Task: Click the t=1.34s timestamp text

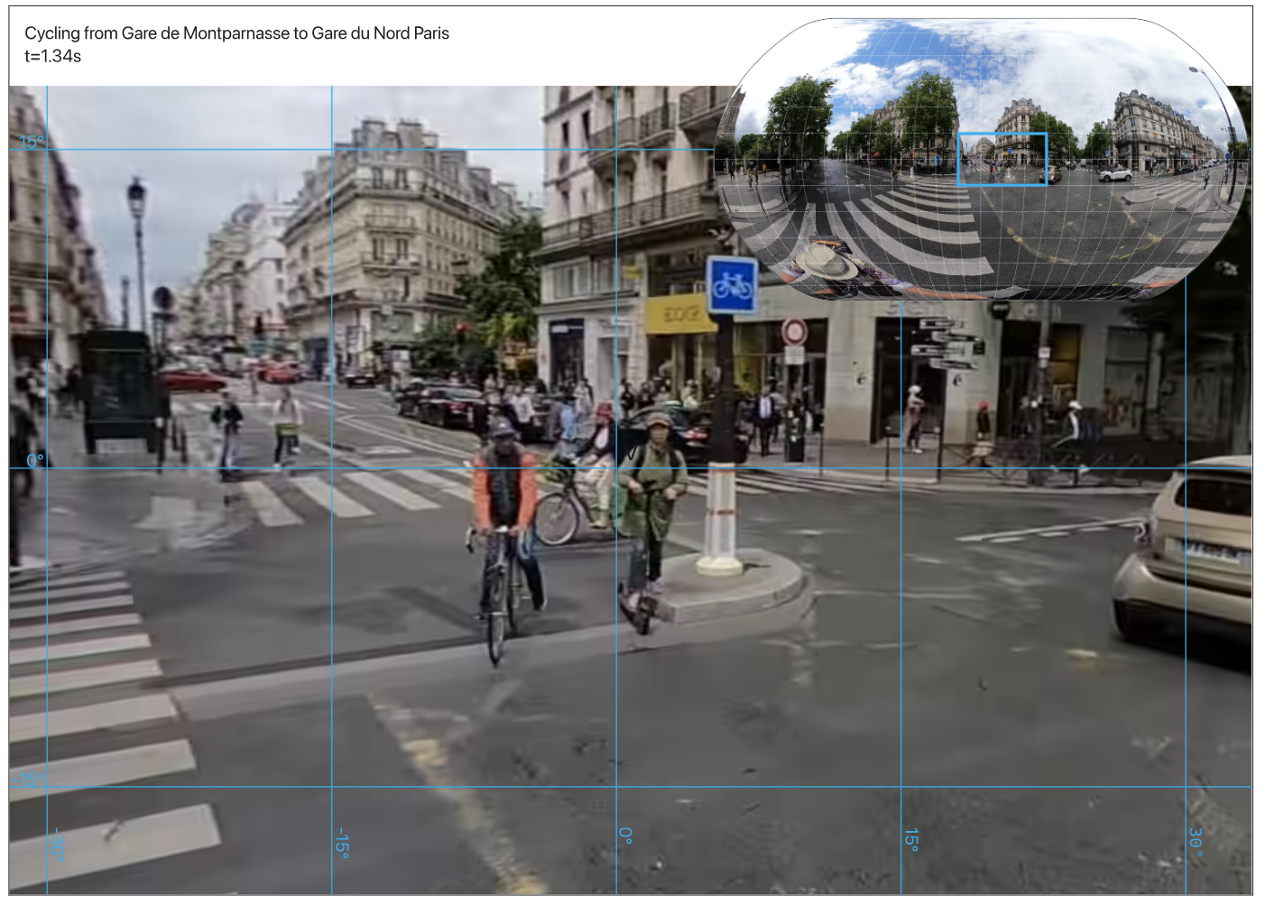Action: pos(52,56)
